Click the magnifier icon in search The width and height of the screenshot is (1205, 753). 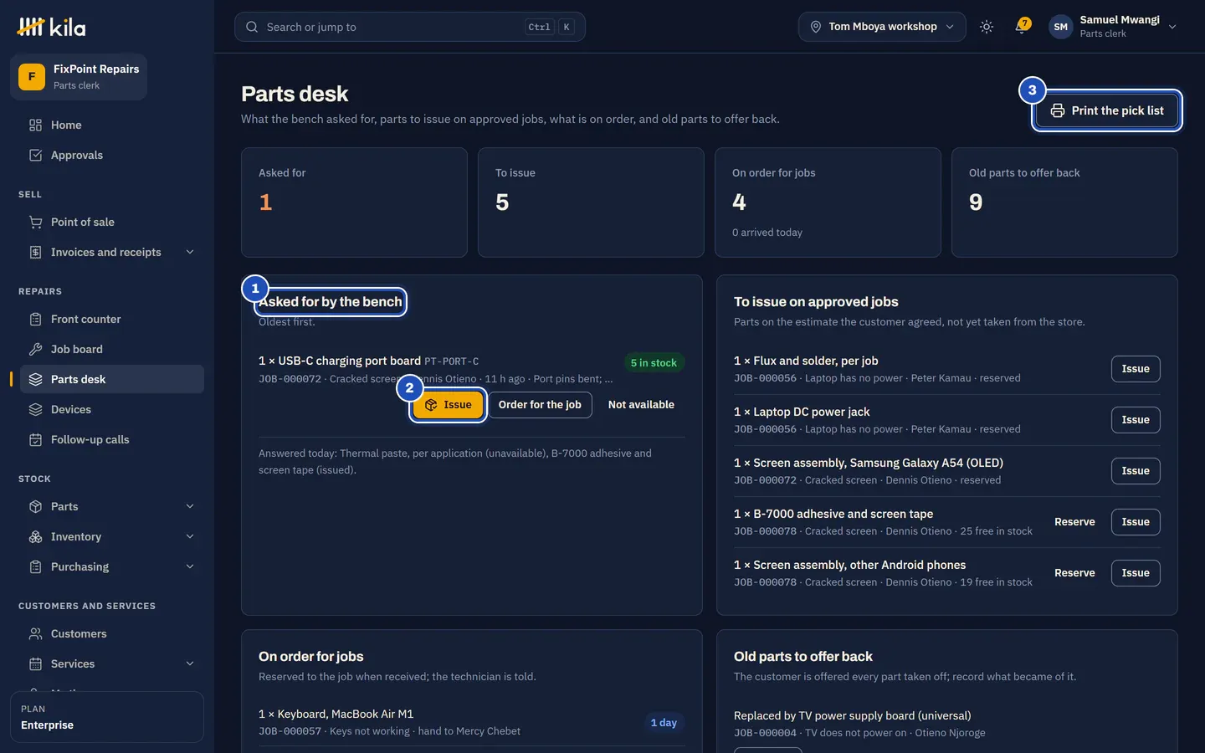tap(252, 27)
